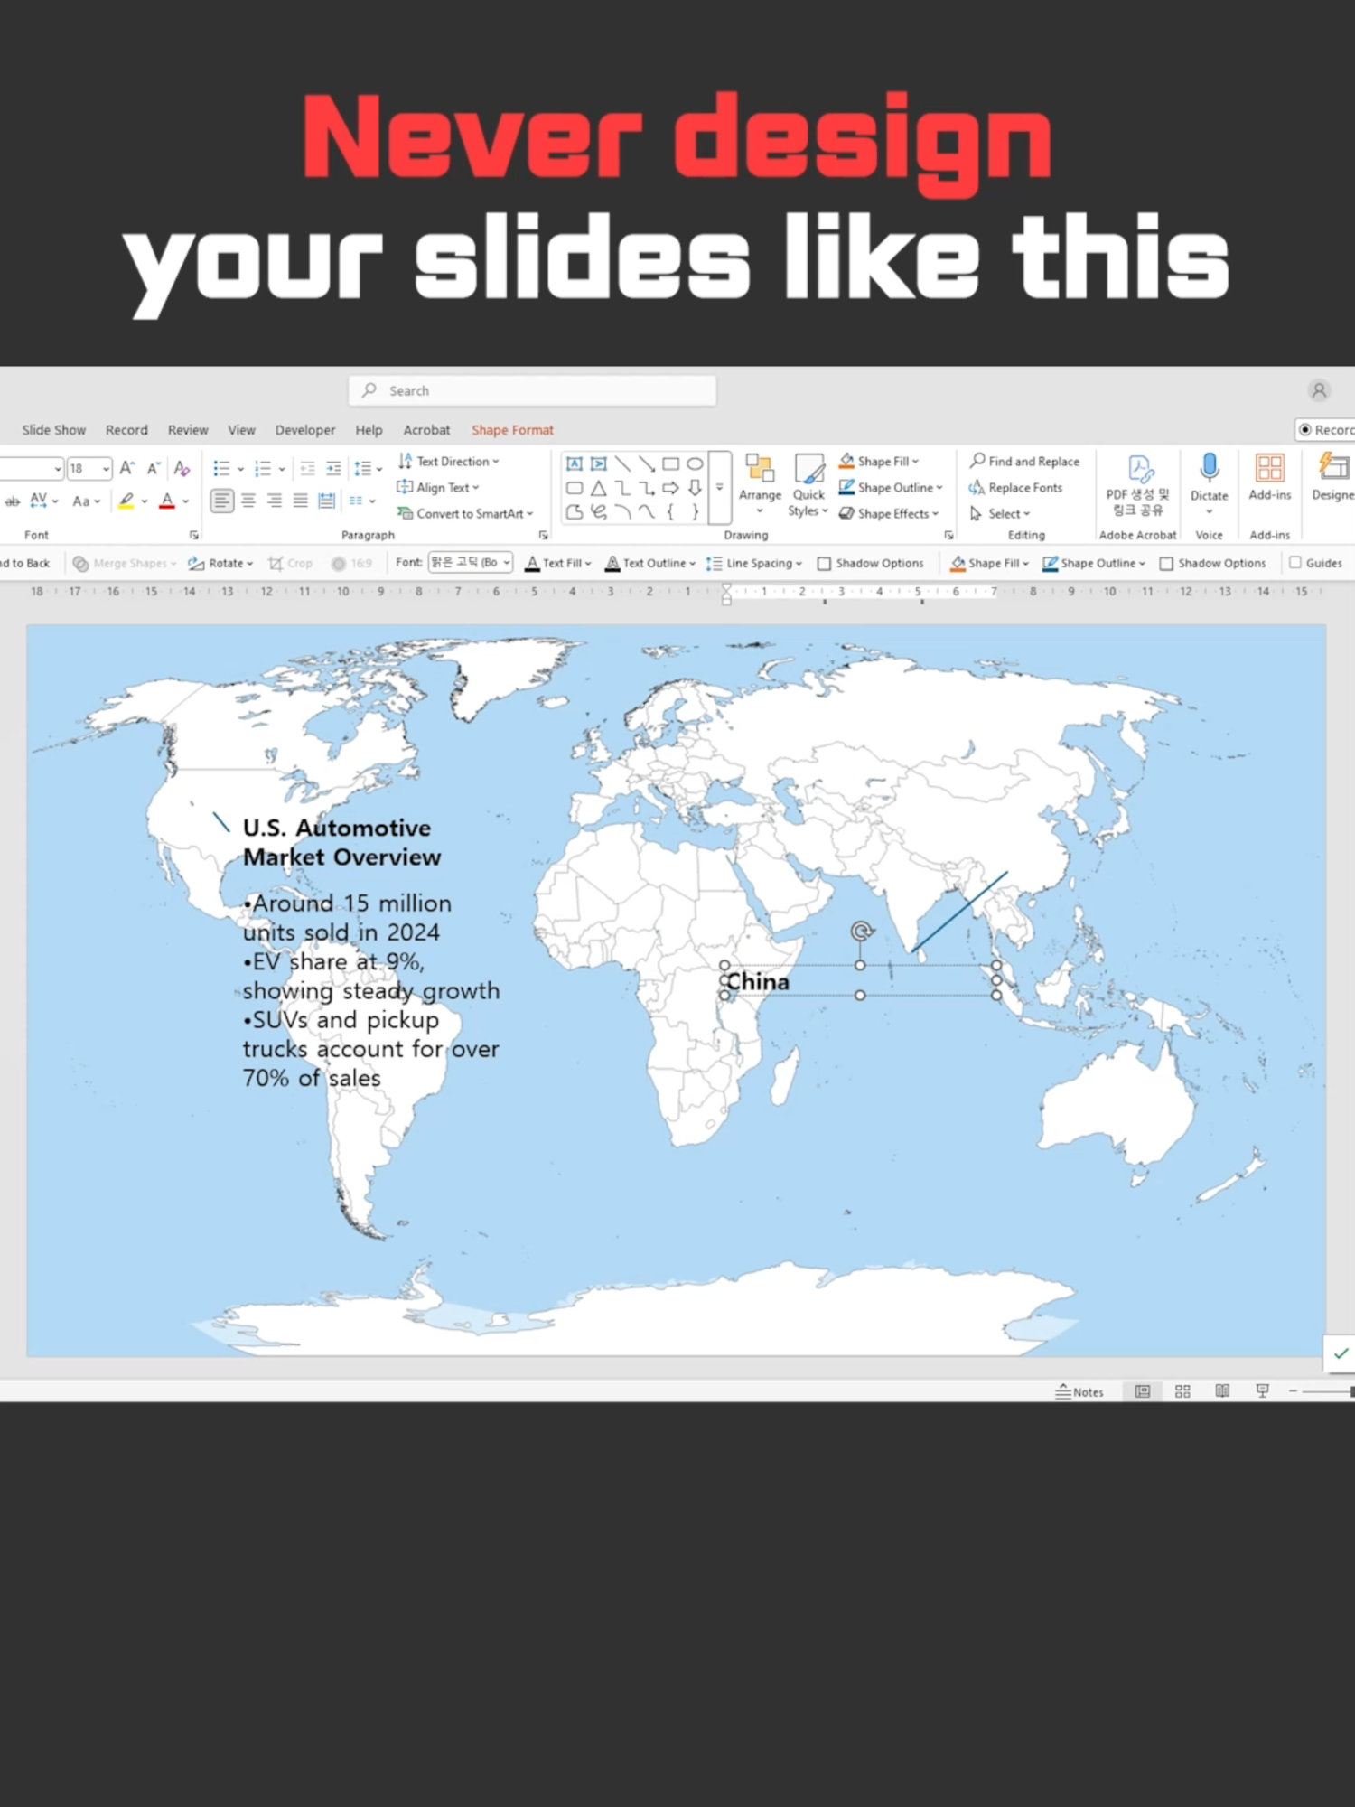This screenshot has height=1807, width=1355.
Task: Click Find and Replace
Action: click(1024, 461)
